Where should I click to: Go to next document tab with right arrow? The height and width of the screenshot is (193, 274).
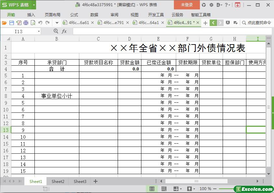click(x=220, y=23)
